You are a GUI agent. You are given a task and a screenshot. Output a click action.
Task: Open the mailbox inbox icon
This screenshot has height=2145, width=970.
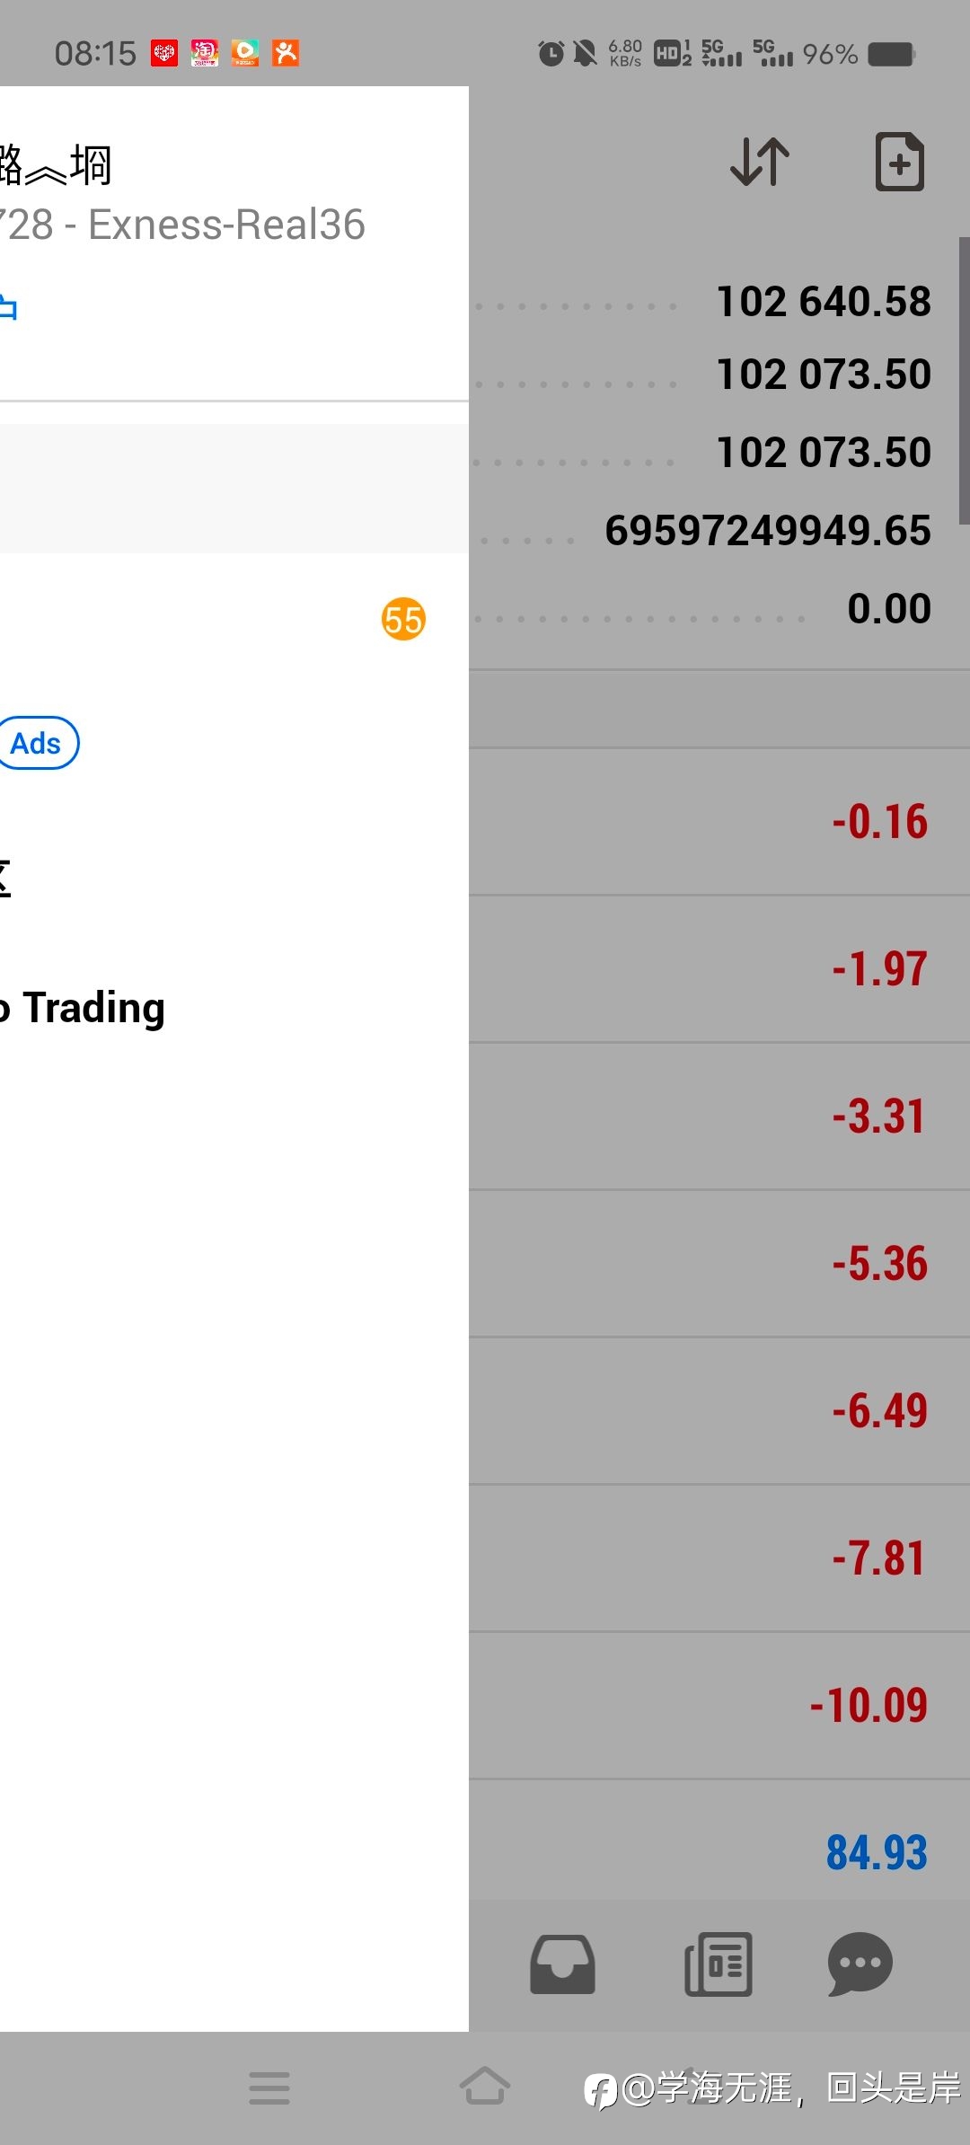pyautogui.click(x=562, y=1964)
